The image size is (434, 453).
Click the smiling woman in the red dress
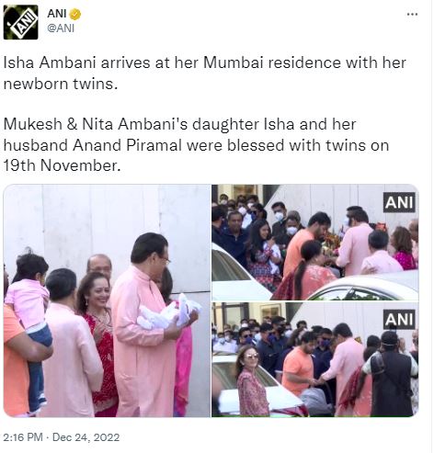[x=97, y=342]
